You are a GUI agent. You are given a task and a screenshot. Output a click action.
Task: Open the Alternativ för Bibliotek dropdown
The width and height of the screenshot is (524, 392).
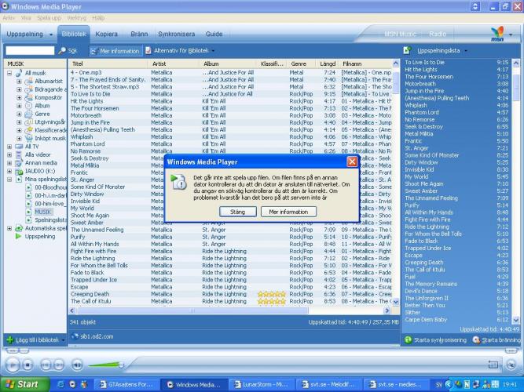(181, 50)
